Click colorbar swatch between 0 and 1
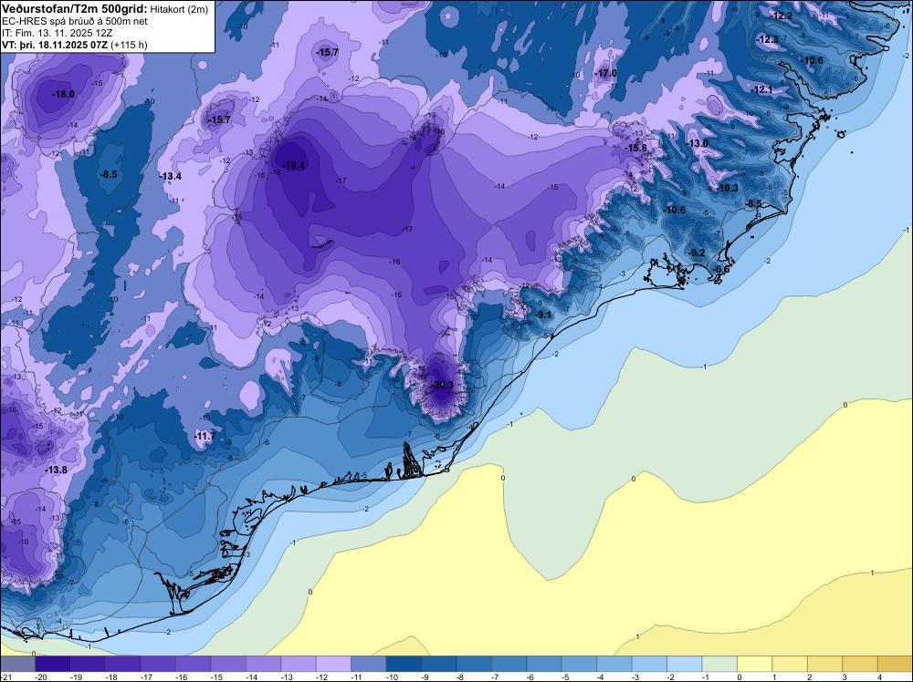Image resolution: width=913 pixels, height=682 pixels. pyautogui.click(x=754, y=664)
